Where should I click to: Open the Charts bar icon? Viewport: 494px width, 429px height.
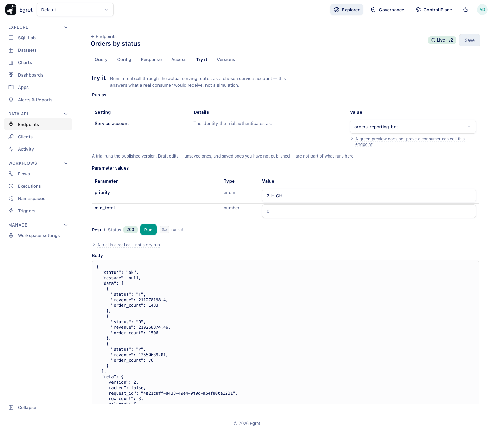tap(11, 62)
